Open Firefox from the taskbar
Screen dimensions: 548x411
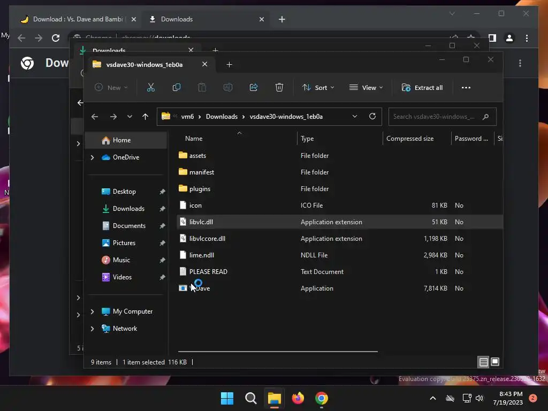(298, 398)
